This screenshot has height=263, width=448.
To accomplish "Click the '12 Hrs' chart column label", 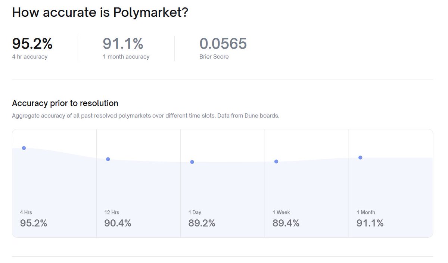I will 112,212.
